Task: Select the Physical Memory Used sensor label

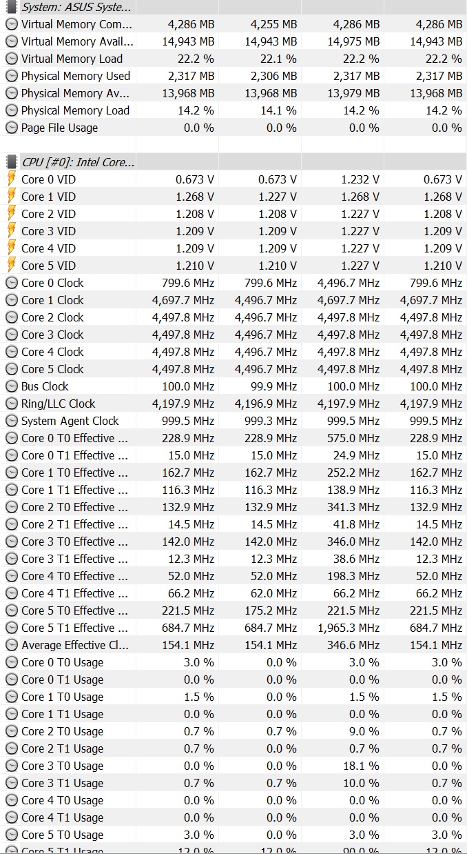Action: point(75,76)
